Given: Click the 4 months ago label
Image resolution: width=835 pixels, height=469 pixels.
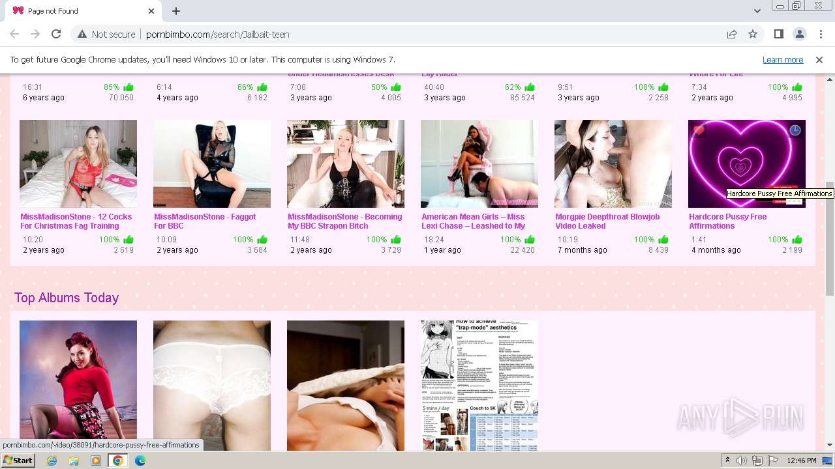Looking at the screenshot, I should pyautogui.click(x=716, y=250).
